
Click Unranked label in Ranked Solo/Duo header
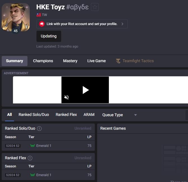click(x=83, y=128)
